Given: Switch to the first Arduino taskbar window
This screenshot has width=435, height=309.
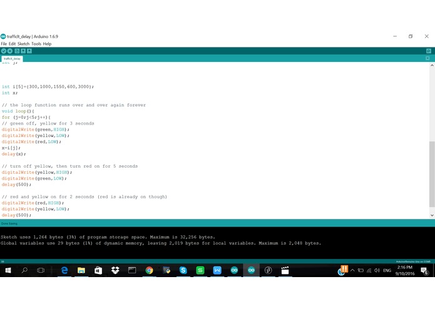Looking at the screenshot, I should tap(234, 270).
